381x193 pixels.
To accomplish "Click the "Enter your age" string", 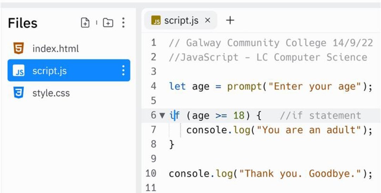I will coord(314,87).
